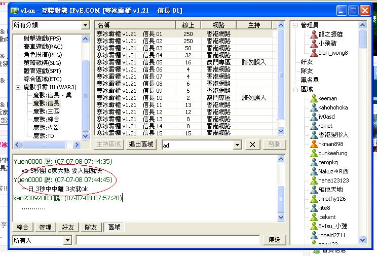Screen dimensions: 377x256
Task: Select the 信長 03 room row
Action: 184,48
